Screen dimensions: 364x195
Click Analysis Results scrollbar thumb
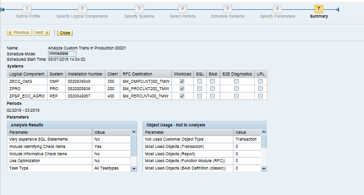(x=134, y=146)
